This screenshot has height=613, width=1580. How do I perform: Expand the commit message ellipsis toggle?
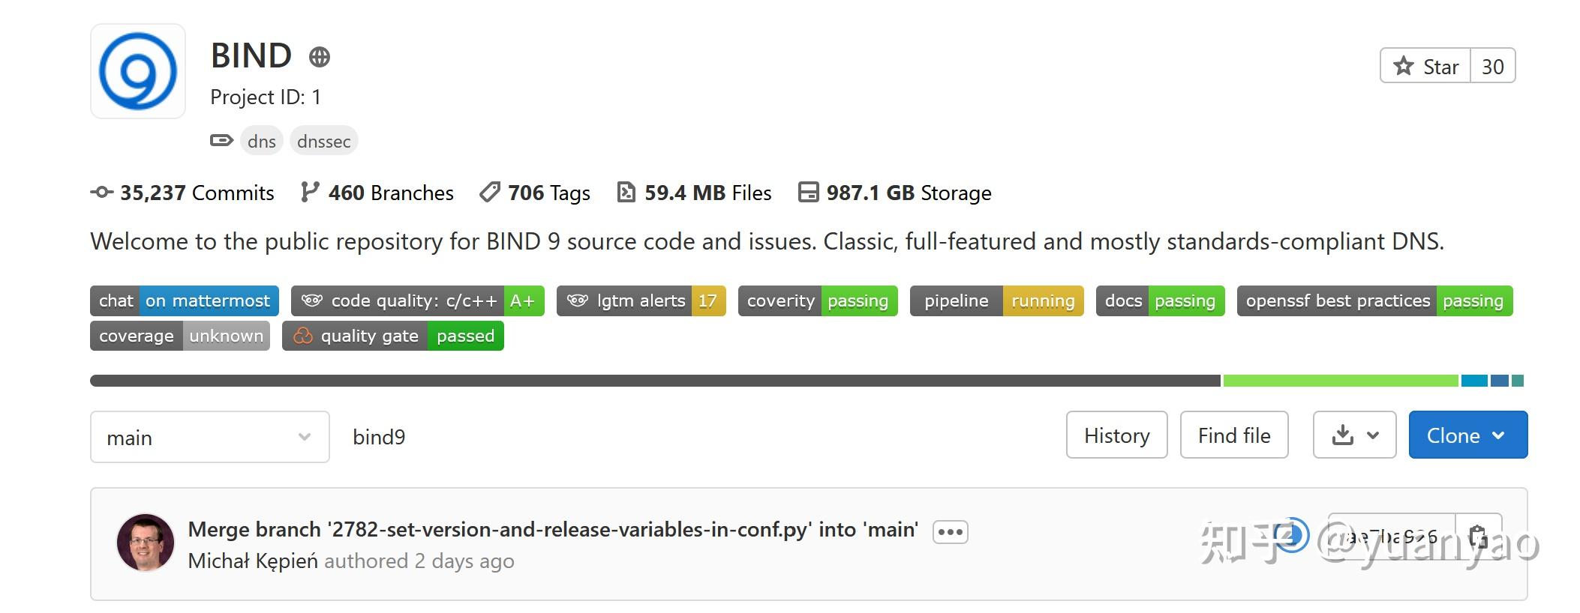point(950,531)
